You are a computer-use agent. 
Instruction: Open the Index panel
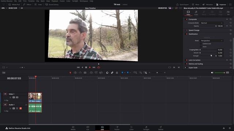[38, 5]
